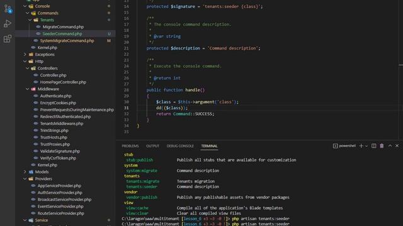The width and height of the screenshot is (403, 226).
Task: Launch a new terminal with plus icon
Action: (361, 146)
